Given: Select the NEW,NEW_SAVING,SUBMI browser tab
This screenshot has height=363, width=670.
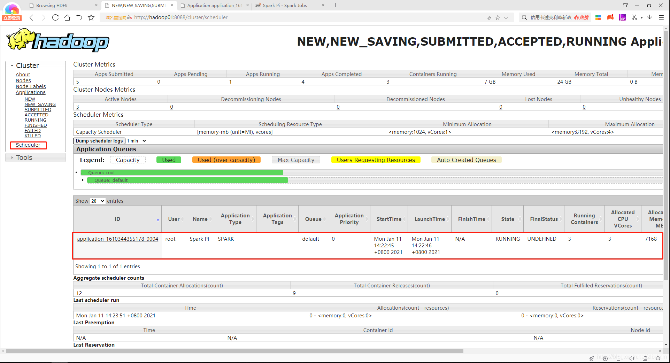Looking at the screenshot, I should (x=139, y=5).
